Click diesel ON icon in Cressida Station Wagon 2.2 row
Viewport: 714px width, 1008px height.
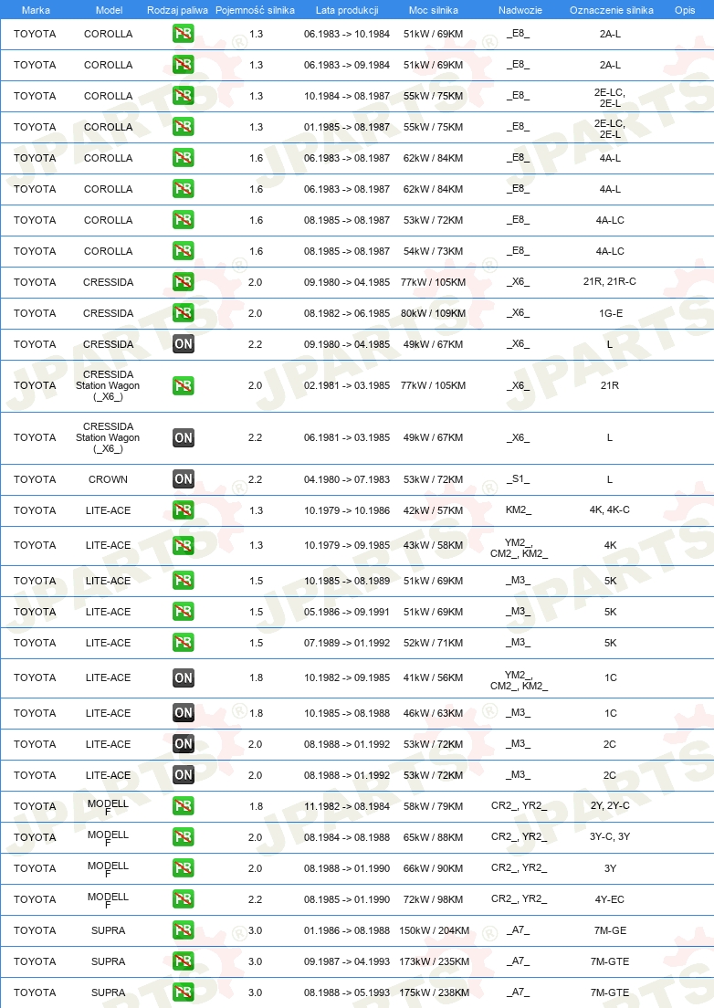(184, 437)
